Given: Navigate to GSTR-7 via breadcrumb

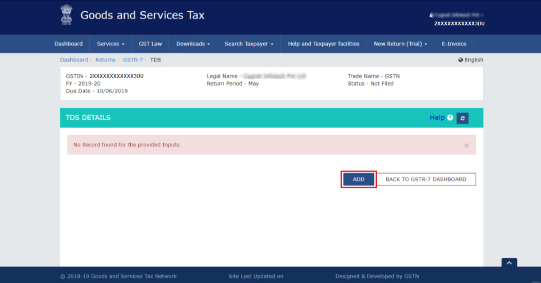Looking at the screenshot, I should [x=133, y=59].
